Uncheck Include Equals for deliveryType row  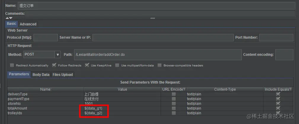pos(278,94)
